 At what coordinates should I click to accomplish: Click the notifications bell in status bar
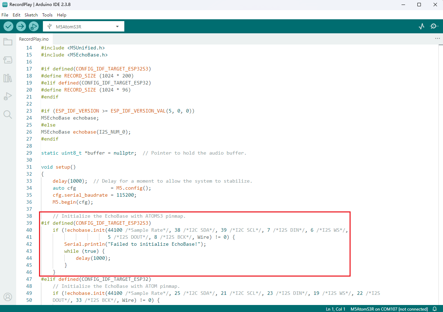tap(435, 309)
